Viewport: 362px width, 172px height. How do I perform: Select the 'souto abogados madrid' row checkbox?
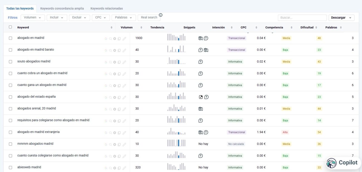[10, 62]
